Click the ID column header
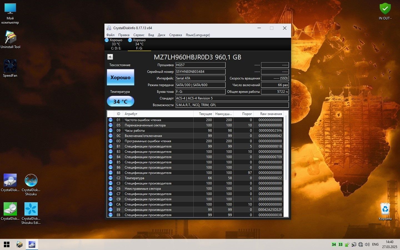Viewport: 400px width, 250px height. 119,114
